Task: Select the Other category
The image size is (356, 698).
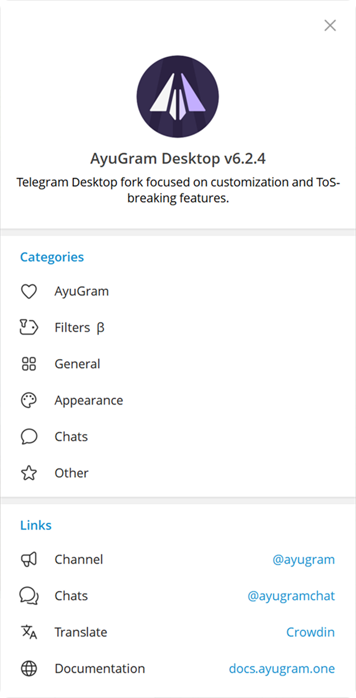Action: coord(178,473)
